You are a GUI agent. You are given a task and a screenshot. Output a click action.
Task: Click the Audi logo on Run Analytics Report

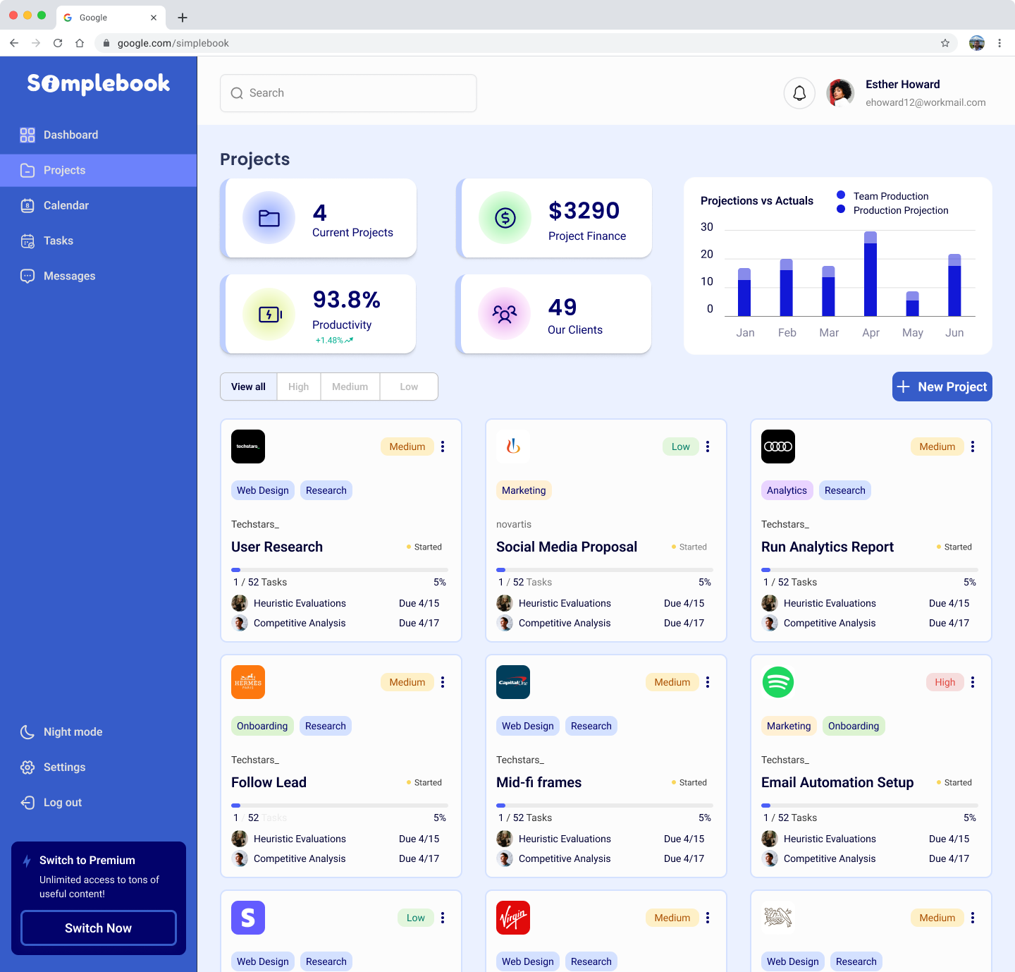tap(778, 446)
